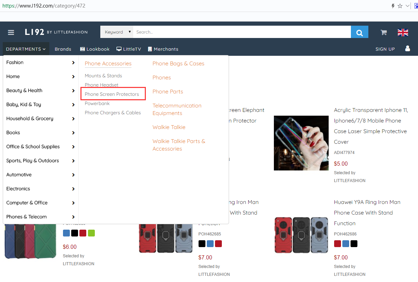Open the shopping cart icon

pyautogui.click(x=384, y=32)
